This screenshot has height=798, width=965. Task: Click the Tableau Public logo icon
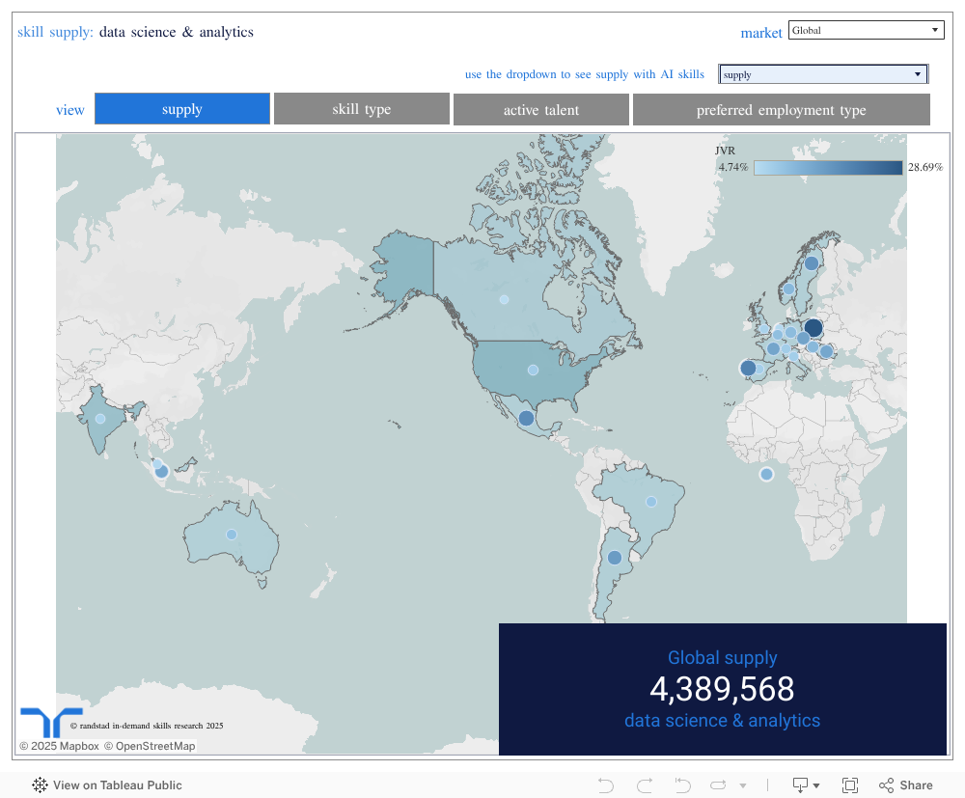pyautogui.click(x=39, y=785)
